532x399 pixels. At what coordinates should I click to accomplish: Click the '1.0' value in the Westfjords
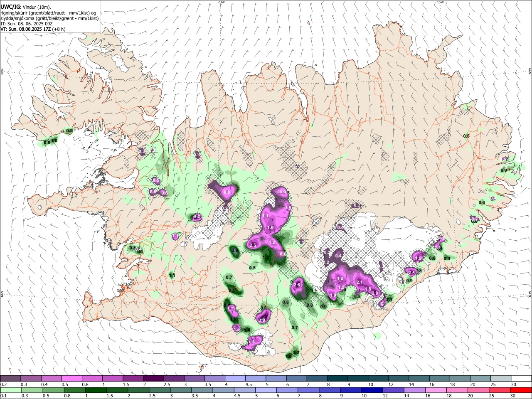coord(54,141)
